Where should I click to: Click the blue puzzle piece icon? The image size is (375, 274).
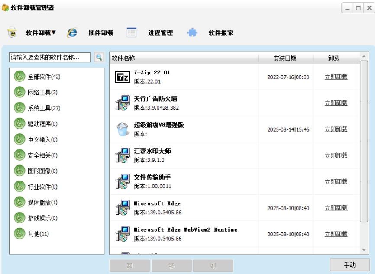(192, 32)
